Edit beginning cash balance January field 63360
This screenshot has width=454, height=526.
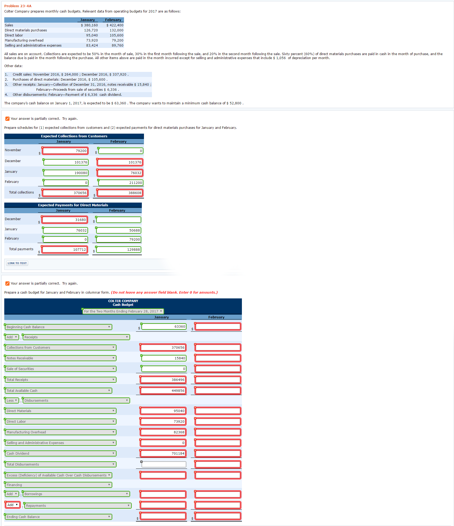(164, 326)
